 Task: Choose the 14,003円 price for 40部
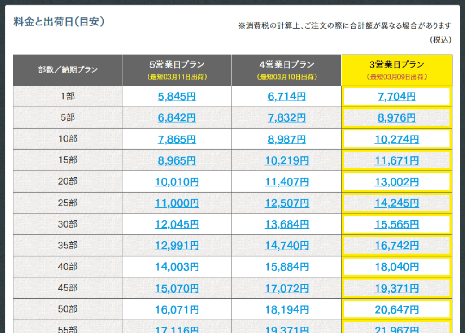pos(177,267)
